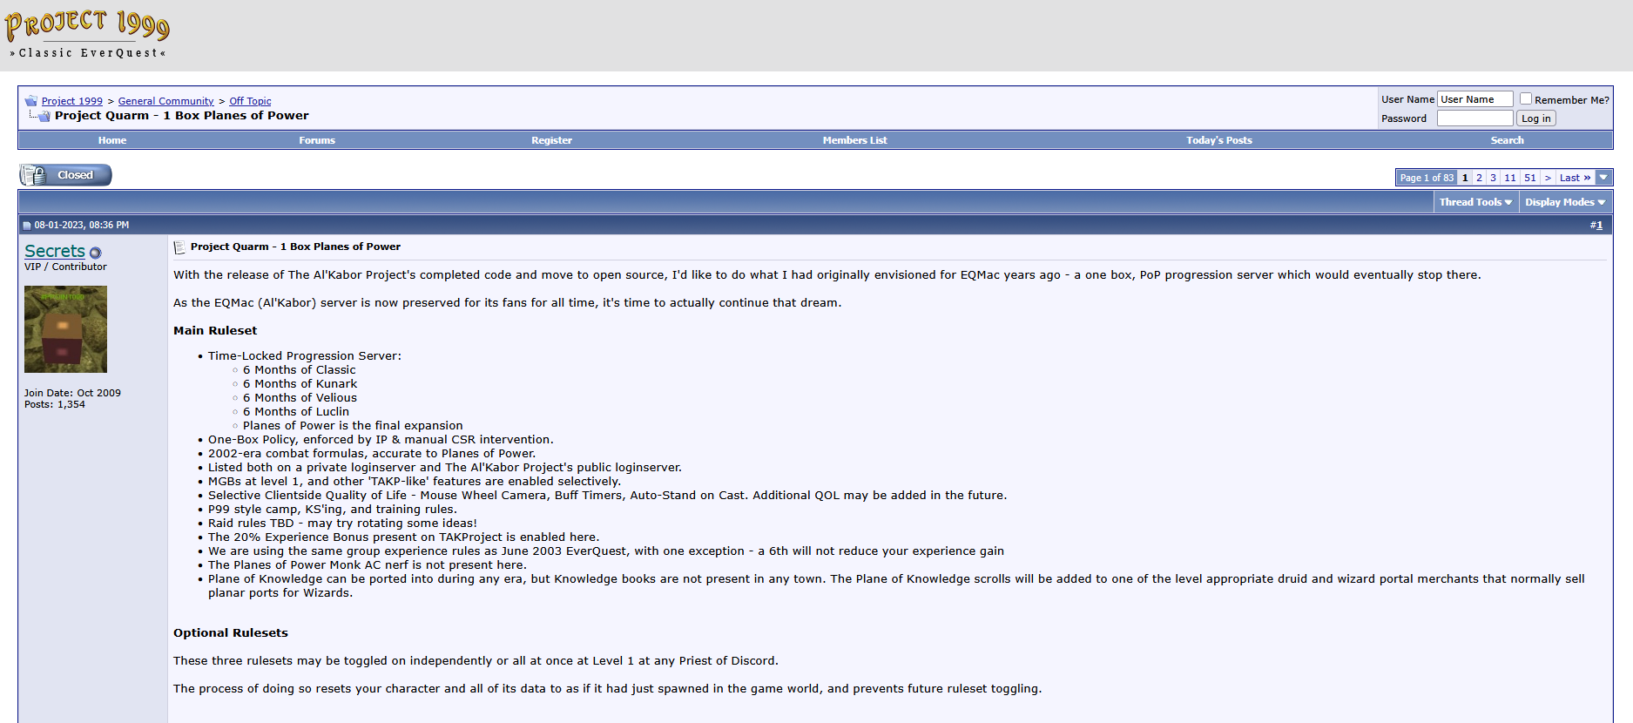Screen dimensions: 1633x723
Task: Click the Main Ruleset heading
Action: click(x=215, y=331)
